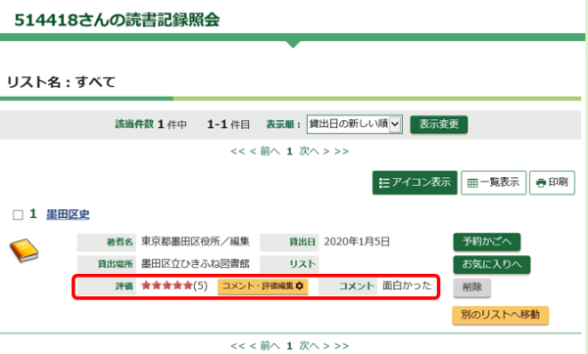Click the bottom << first page link
Viewport: 588px width, 354px height.
pyautogui.click(x=237, y=345)
